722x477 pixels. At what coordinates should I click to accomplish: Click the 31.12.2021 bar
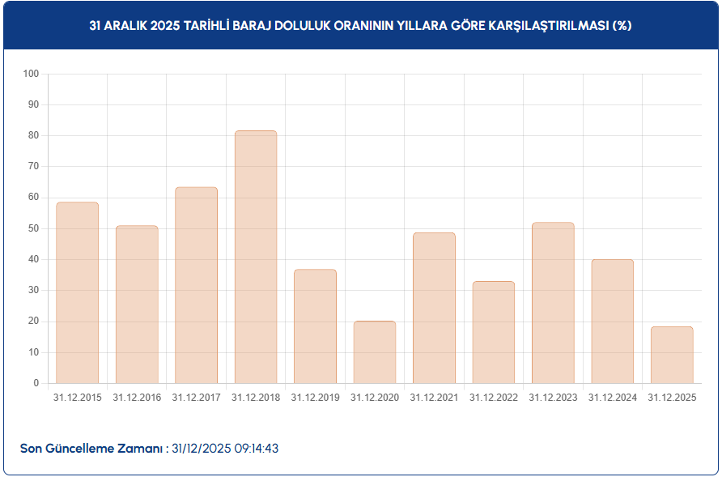click(x=434, y=308)
